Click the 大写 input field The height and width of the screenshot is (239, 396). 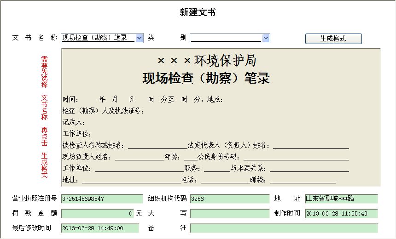coord(230,214)
